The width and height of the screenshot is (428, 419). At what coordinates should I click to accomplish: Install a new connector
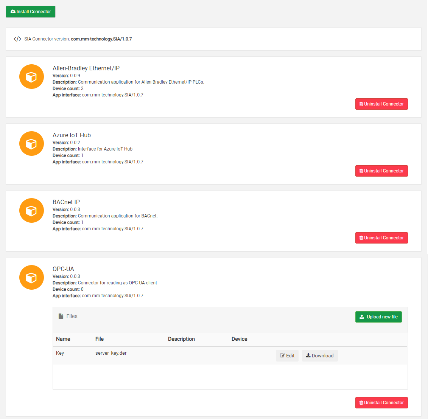30,11
